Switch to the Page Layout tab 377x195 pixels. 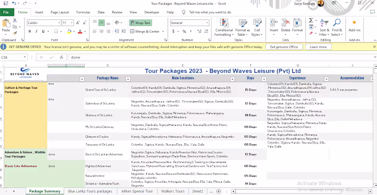point(60,12)
